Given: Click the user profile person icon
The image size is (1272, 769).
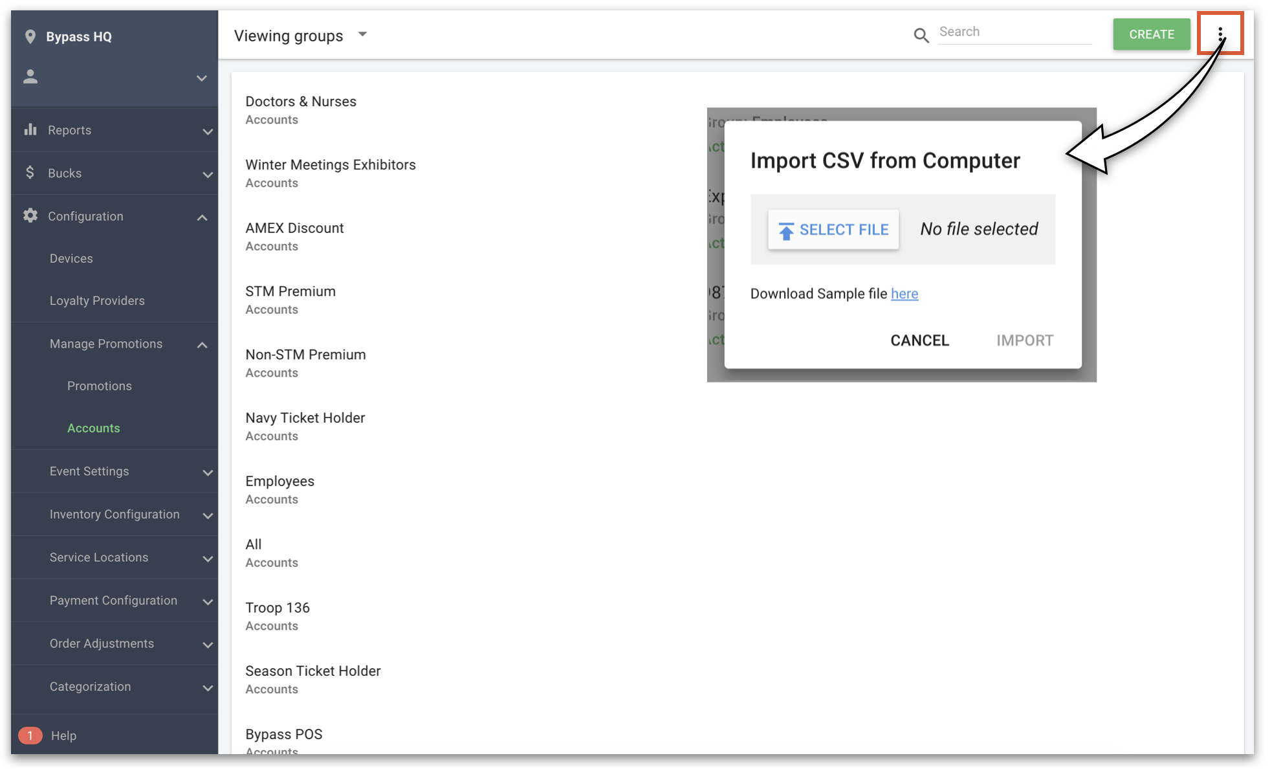Looking at the screenshot, I should coord(30,77).
